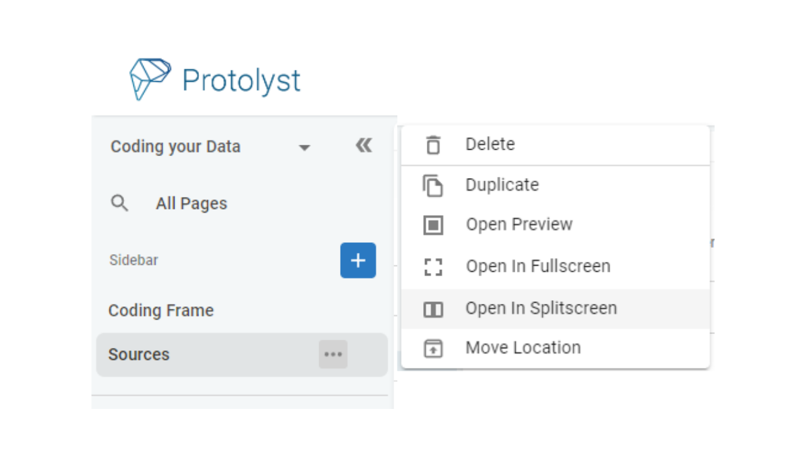The height and width of the screenshot is (453, 806).
Task: Open the All Pages view
Action: click(x=191, y=203)
